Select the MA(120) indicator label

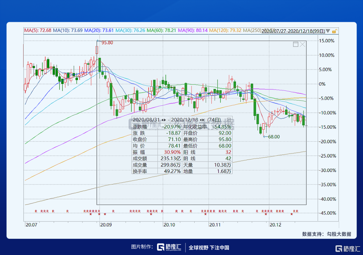coord(225,30)
